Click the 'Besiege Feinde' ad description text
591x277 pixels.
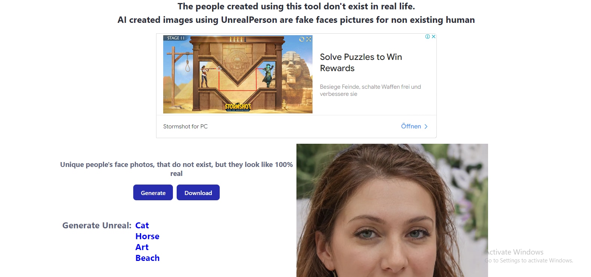370,90
